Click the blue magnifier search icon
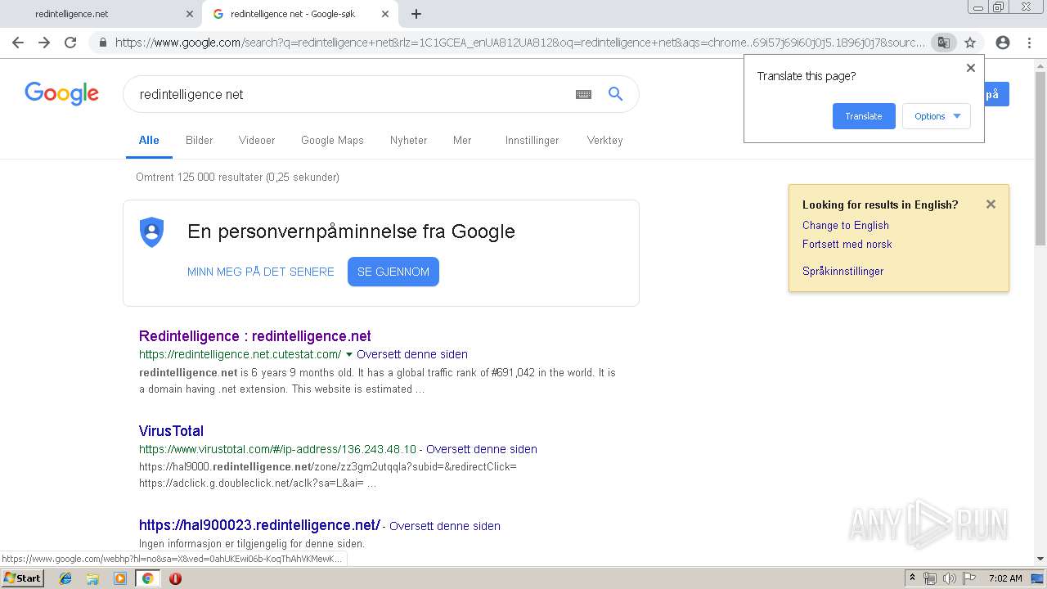 (x=616, y=94)
